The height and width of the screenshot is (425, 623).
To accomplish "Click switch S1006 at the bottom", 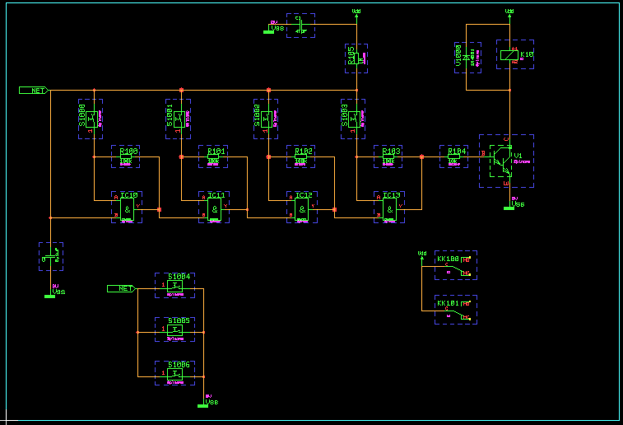I will [175, 372].
